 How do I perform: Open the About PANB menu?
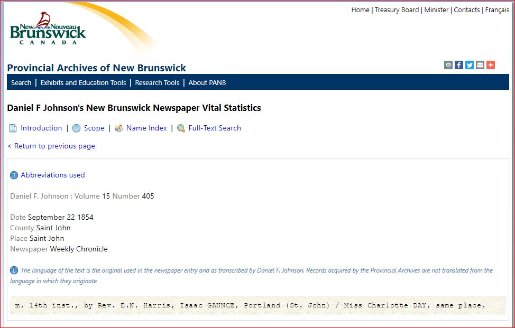tap(207, 82)
